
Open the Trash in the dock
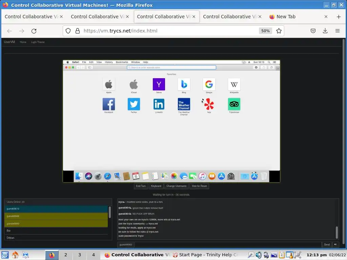pos(264,176)
